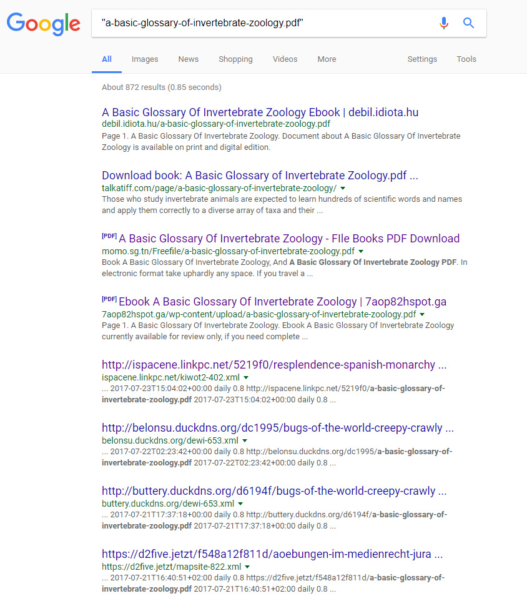Open the FIle Books PDF Download result
The height and width of the screenshot is (601, 527).
click(288, 239)
